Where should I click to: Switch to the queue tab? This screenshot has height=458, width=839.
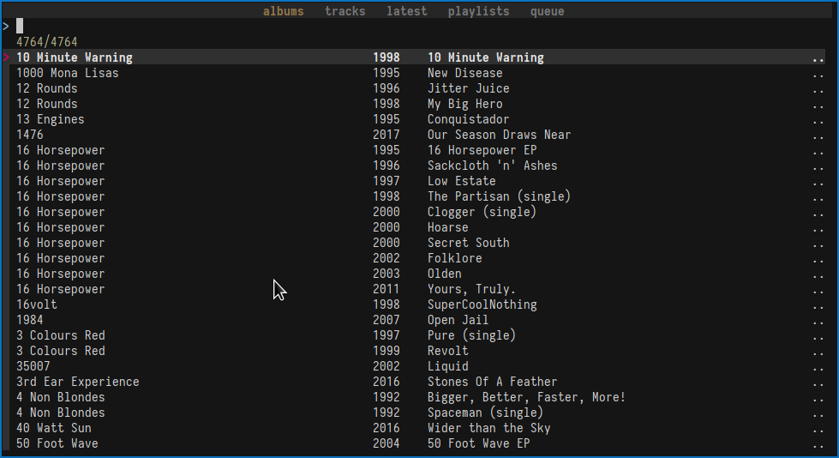[x=547, y=11]
